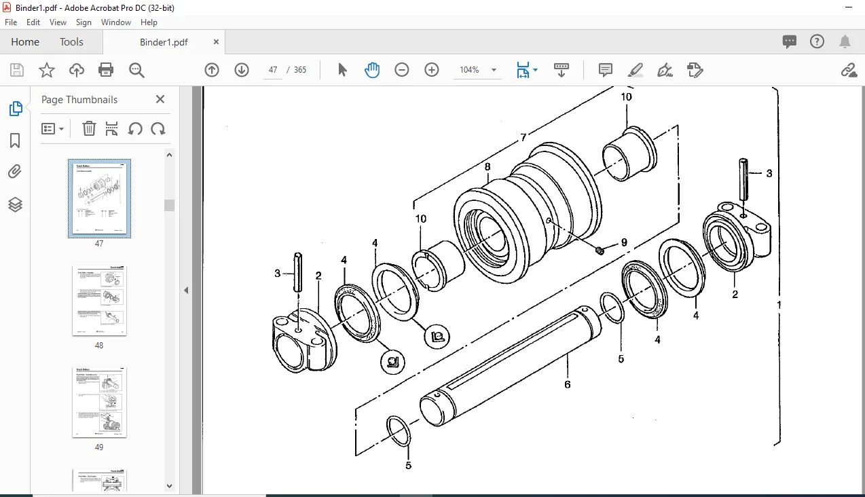Viewport: 865px width, 497px height.
Task: Close the Binder1.pdf tab
Action: coord(216,42)
